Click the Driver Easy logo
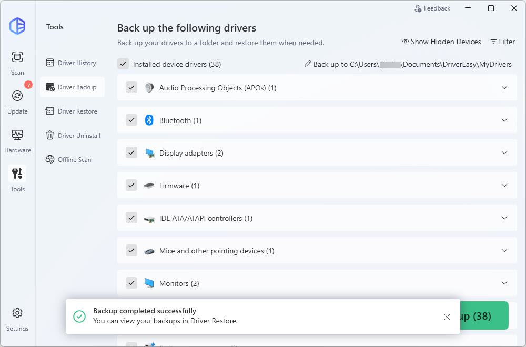Screen dimensions: 526x347 (x=17, y=26)
